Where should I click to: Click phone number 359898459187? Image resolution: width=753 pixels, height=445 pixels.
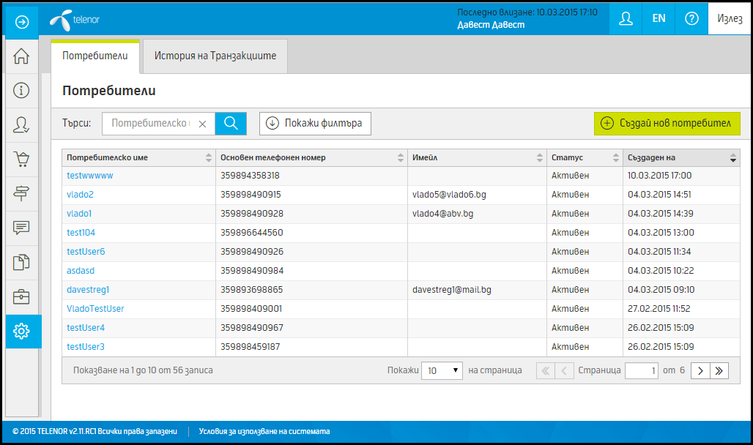(251, 347)
